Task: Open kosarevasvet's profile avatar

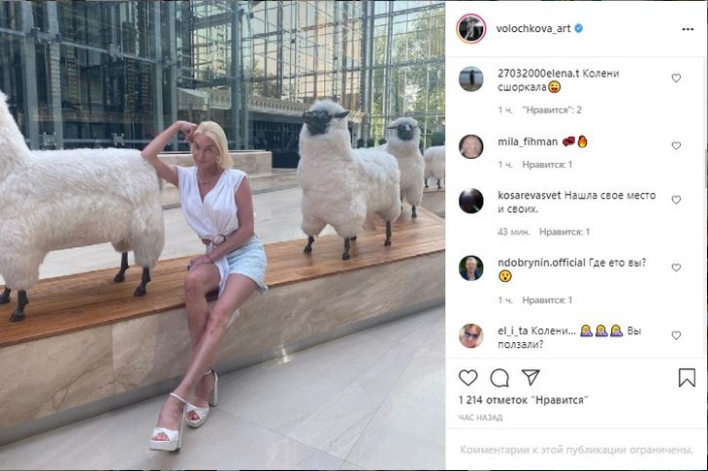Action: [471, 201]
